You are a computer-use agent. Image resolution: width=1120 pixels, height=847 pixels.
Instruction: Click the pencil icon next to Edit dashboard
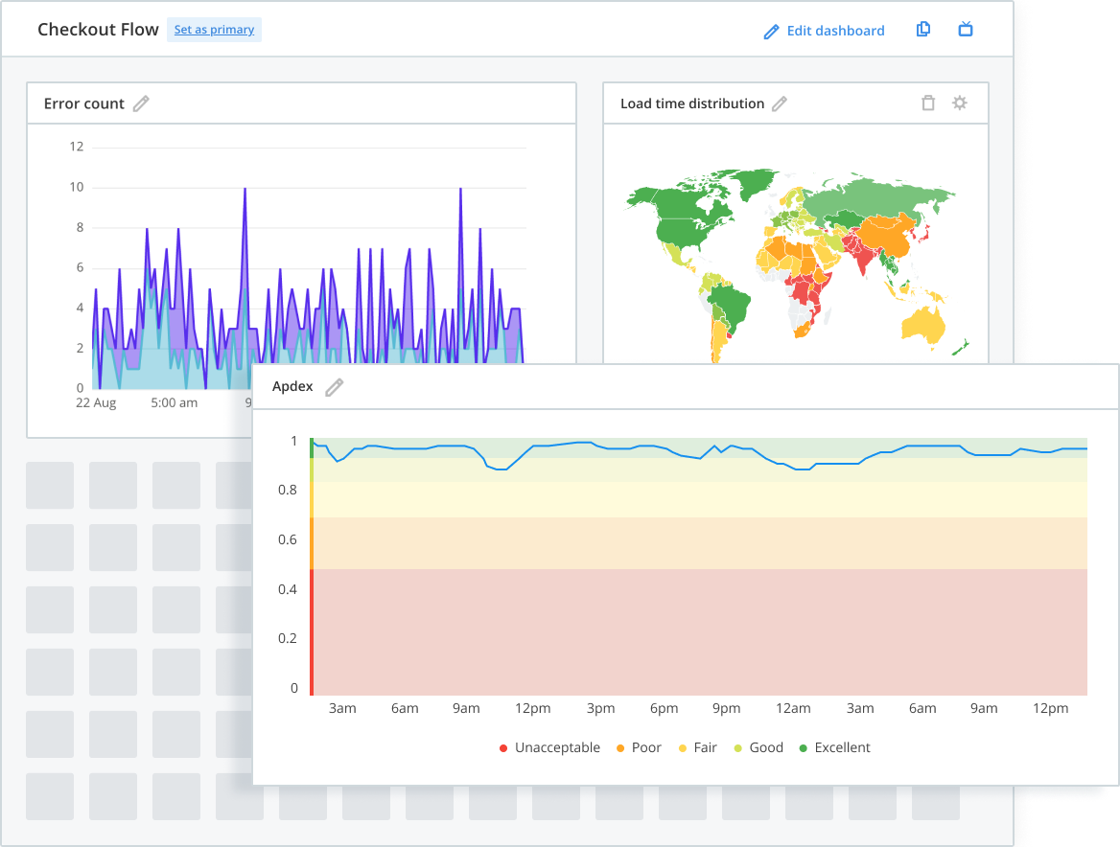click(770, 31)
